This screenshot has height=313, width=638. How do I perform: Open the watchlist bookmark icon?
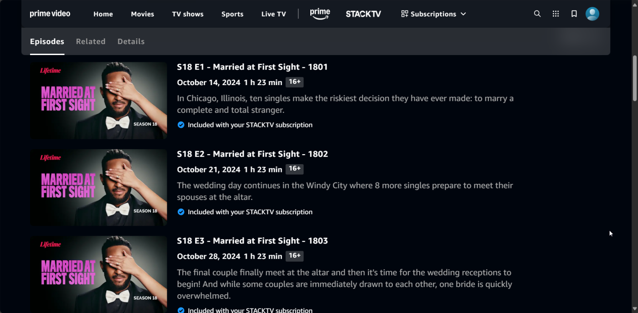coord(574,14)
